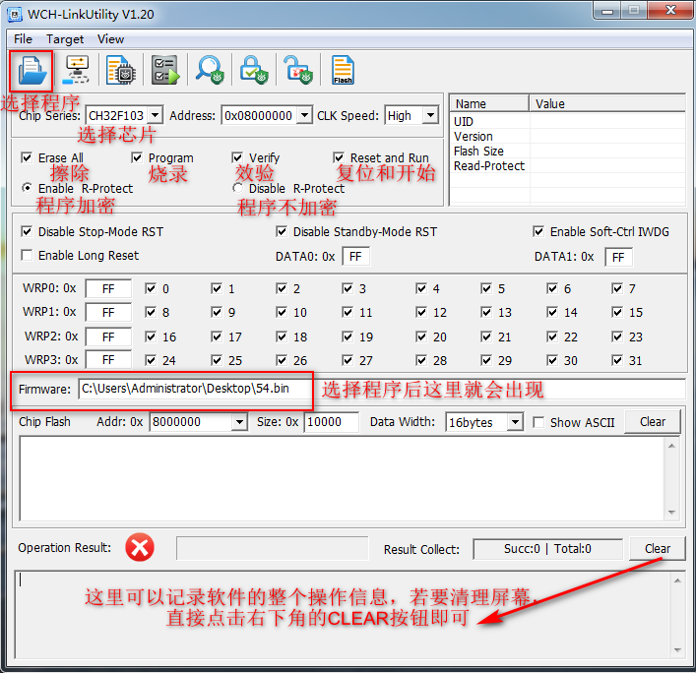Click the Succ:0 | Total:0 result field
The height and width of the screenshot is (673, 696).
(x=547, y=549)
